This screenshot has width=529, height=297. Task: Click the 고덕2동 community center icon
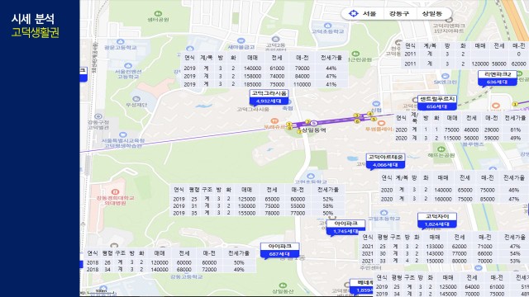coord(275,39)
